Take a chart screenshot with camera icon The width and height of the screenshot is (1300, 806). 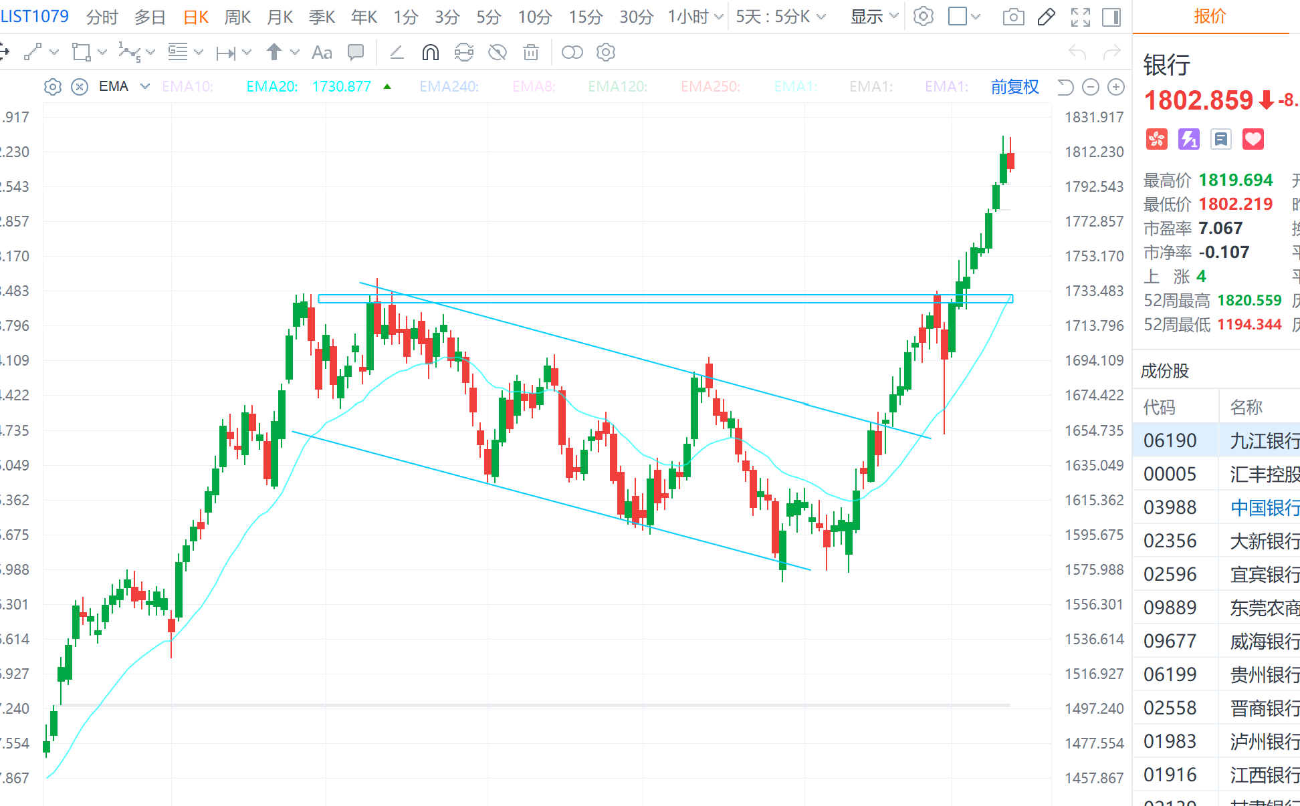[x=1013, y=17]
